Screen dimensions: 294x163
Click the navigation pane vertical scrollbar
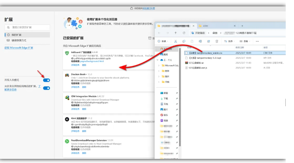click(180, 97)
